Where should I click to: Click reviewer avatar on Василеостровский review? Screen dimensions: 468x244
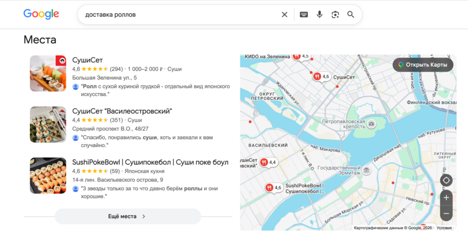[75, 138]
